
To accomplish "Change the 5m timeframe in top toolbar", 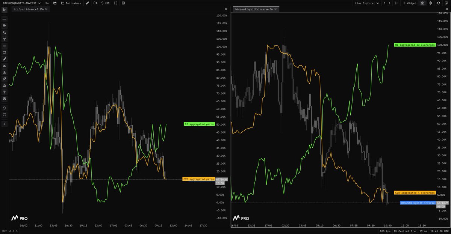I will (47, 3).
